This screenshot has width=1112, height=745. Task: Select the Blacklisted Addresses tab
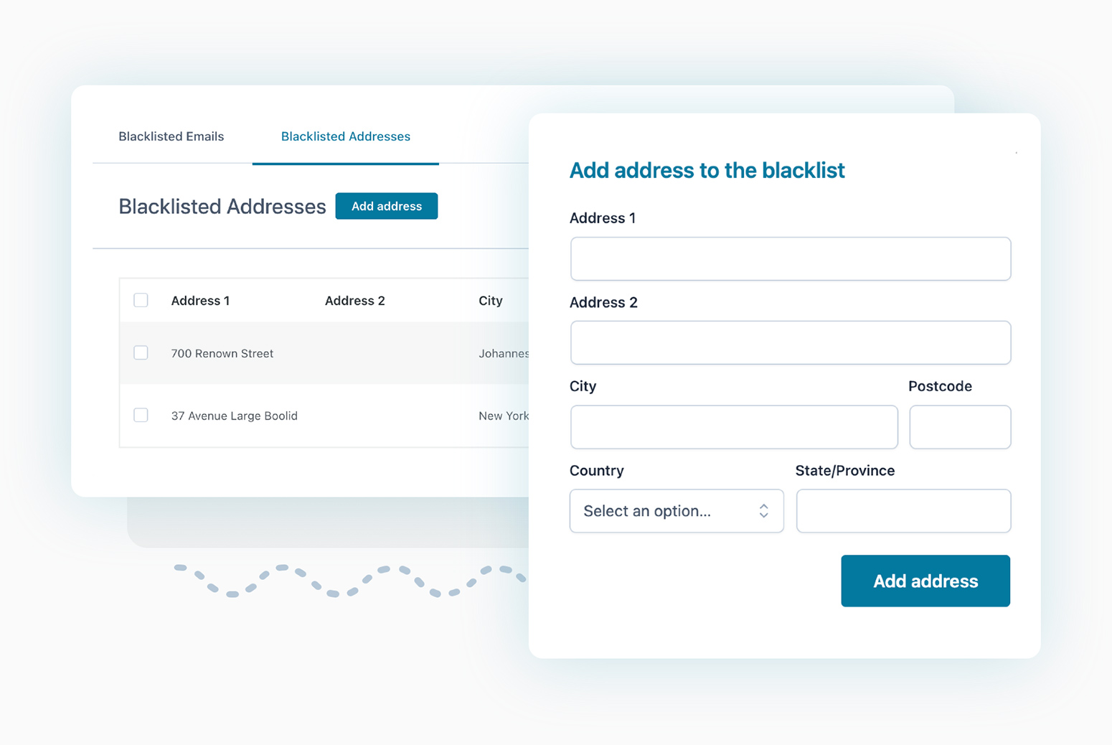tap(345, 136)
